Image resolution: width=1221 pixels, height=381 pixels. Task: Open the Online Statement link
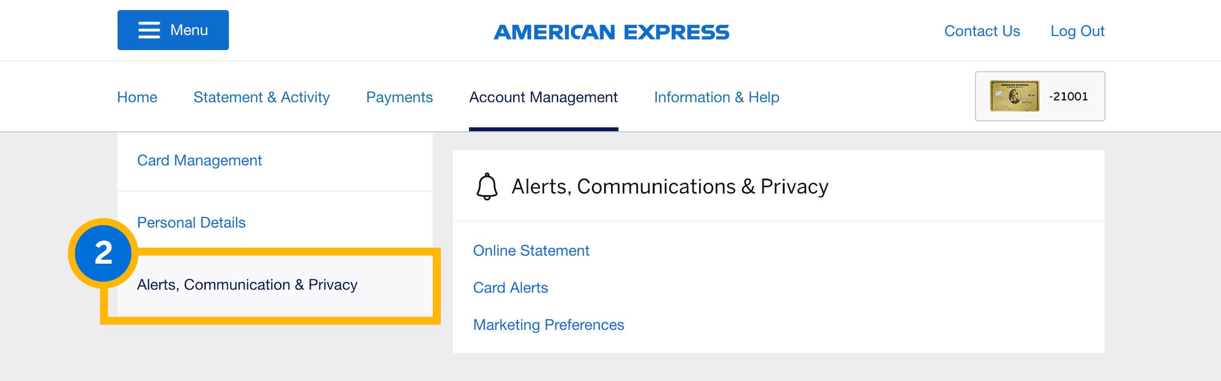[x=531, y=251]
